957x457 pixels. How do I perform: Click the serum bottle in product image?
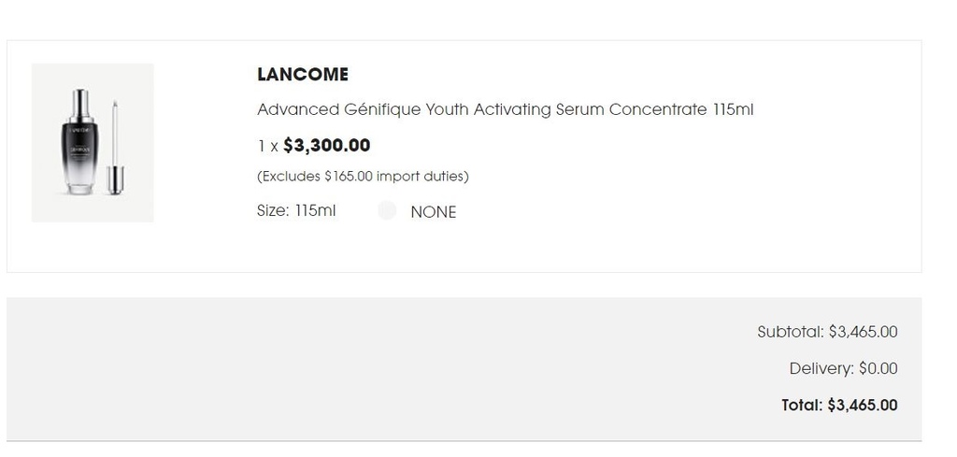[80, 141]
